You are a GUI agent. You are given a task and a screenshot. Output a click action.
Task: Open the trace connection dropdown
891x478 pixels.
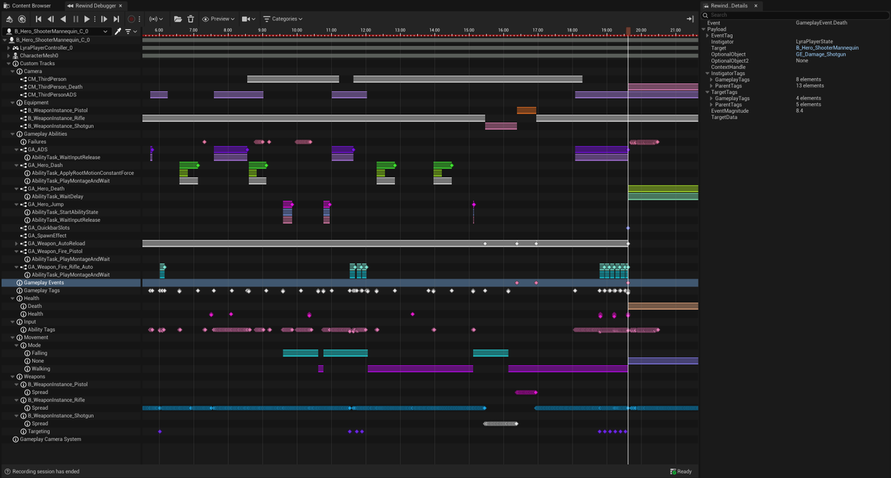pyautogui.click(x=154, y=19)
